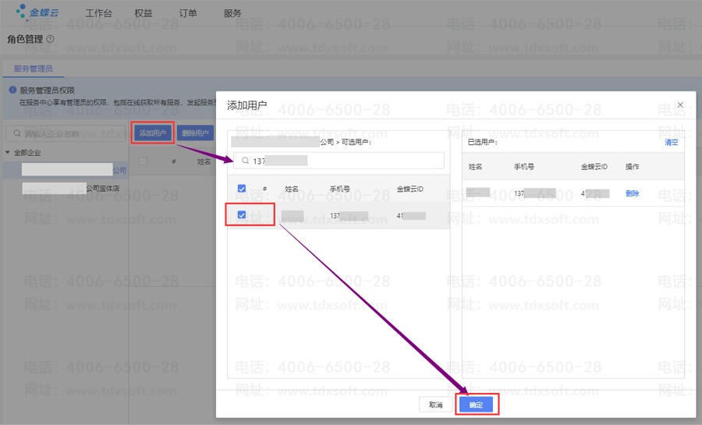Viewport: 702px width, 425px height.
Task: Click 删除 for the selected user
Action: pyautogui.click(x=632, y=193)
